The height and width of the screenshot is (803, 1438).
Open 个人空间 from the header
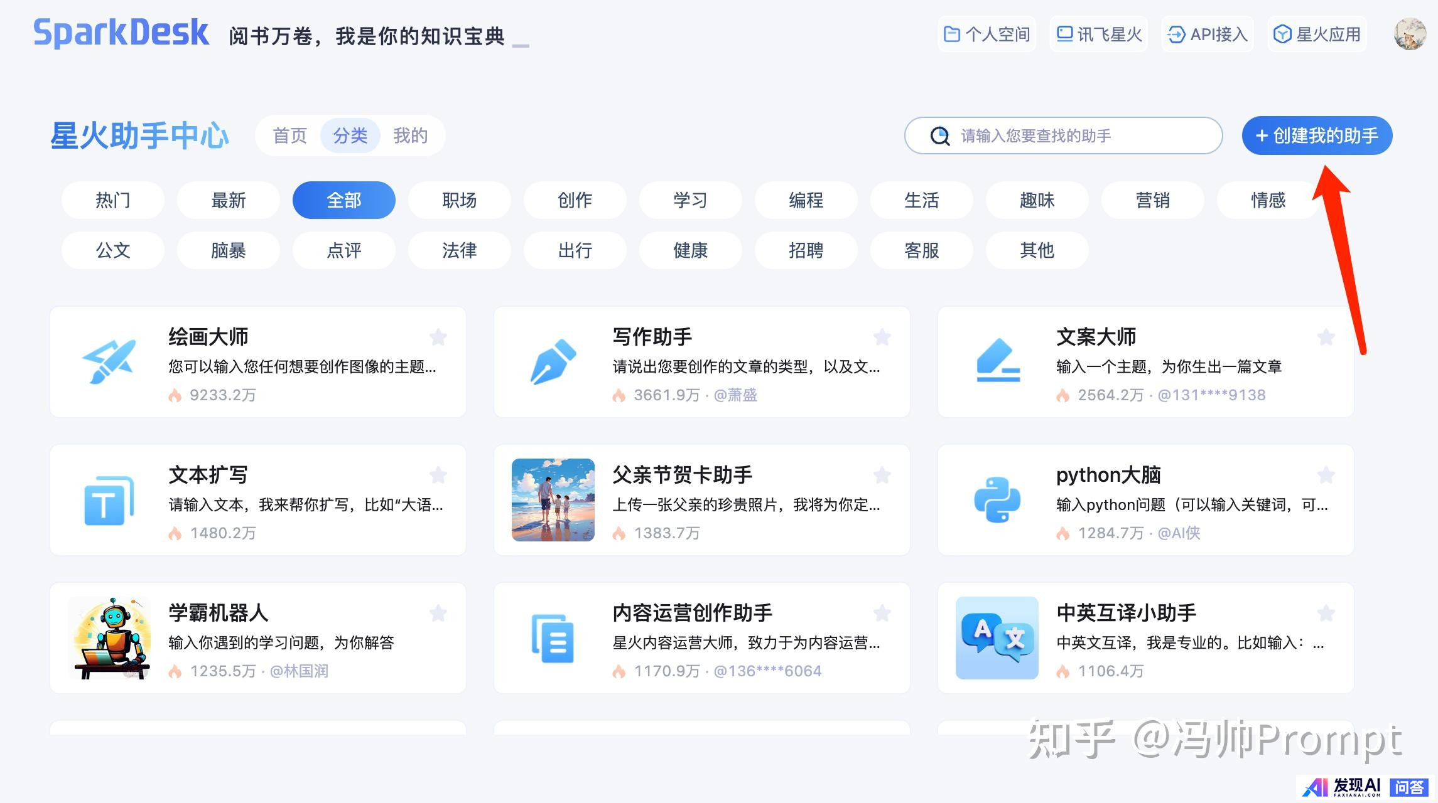[987, 34]
